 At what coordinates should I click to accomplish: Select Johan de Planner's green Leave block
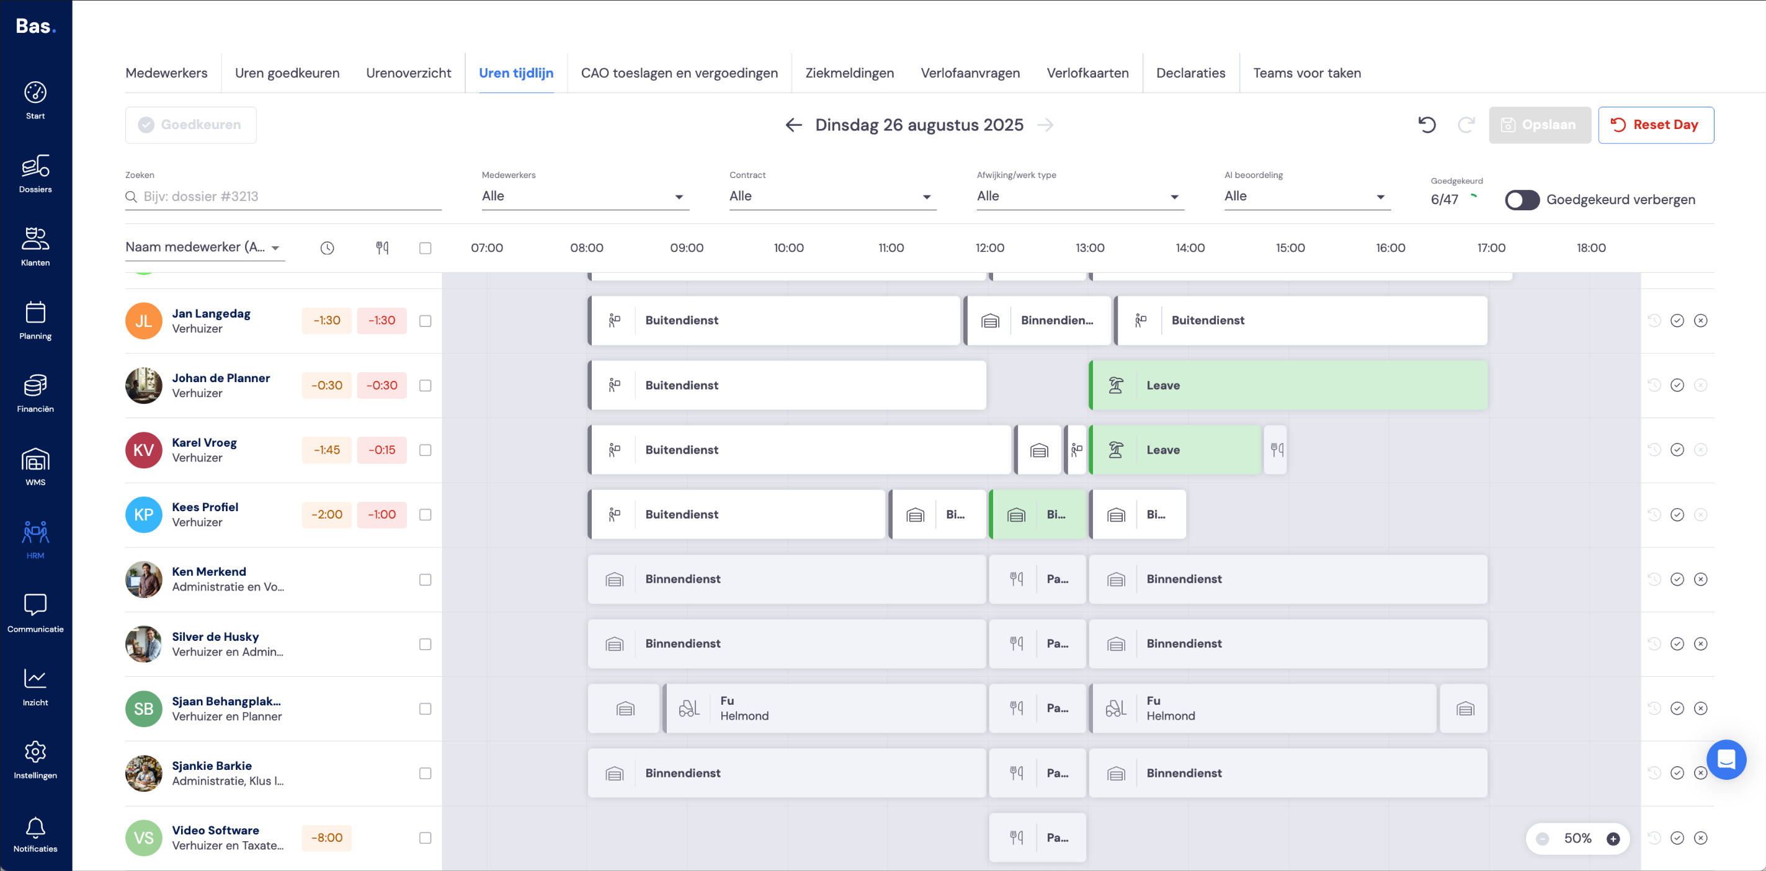tap(1288, 385)
